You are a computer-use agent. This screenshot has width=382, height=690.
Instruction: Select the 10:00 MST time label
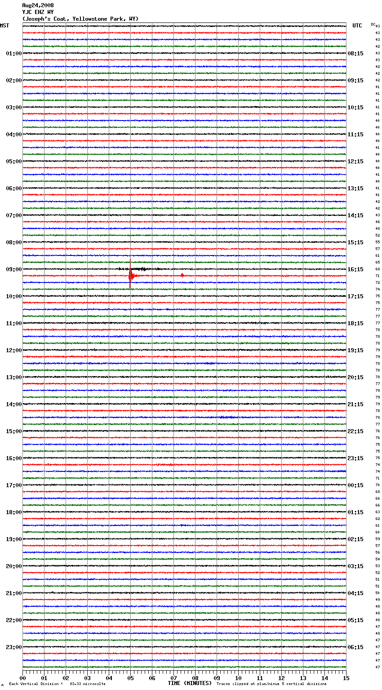coord(13,296)
